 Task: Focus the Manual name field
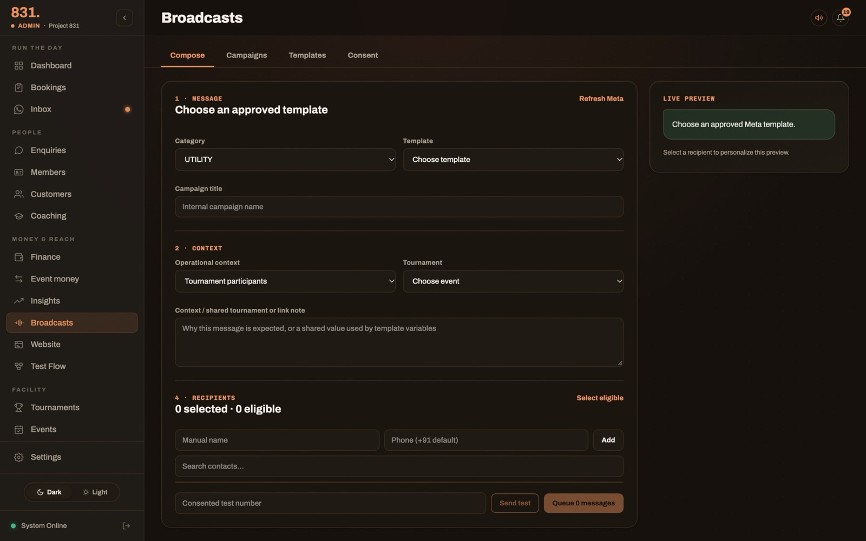click(277, 440)
